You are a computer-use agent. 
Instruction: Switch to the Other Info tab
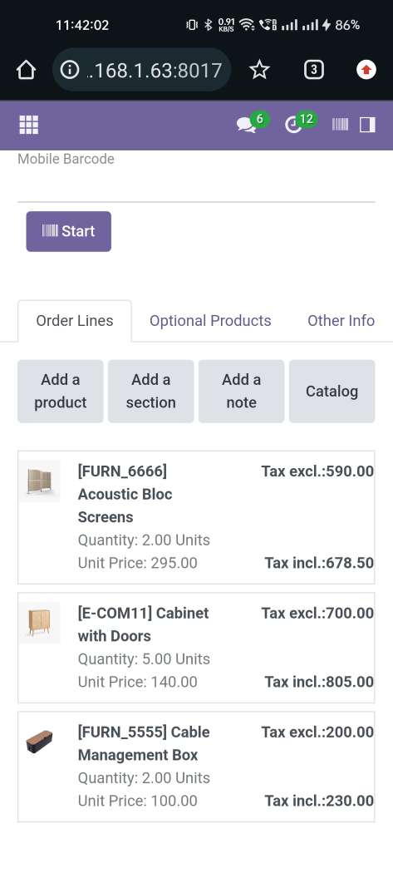341,321
